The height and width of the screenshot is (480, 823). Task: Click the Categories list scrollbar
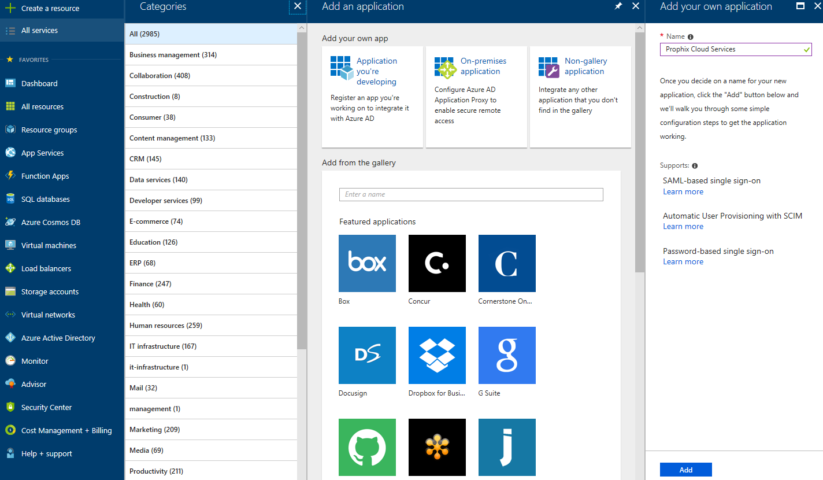[302, 191]
